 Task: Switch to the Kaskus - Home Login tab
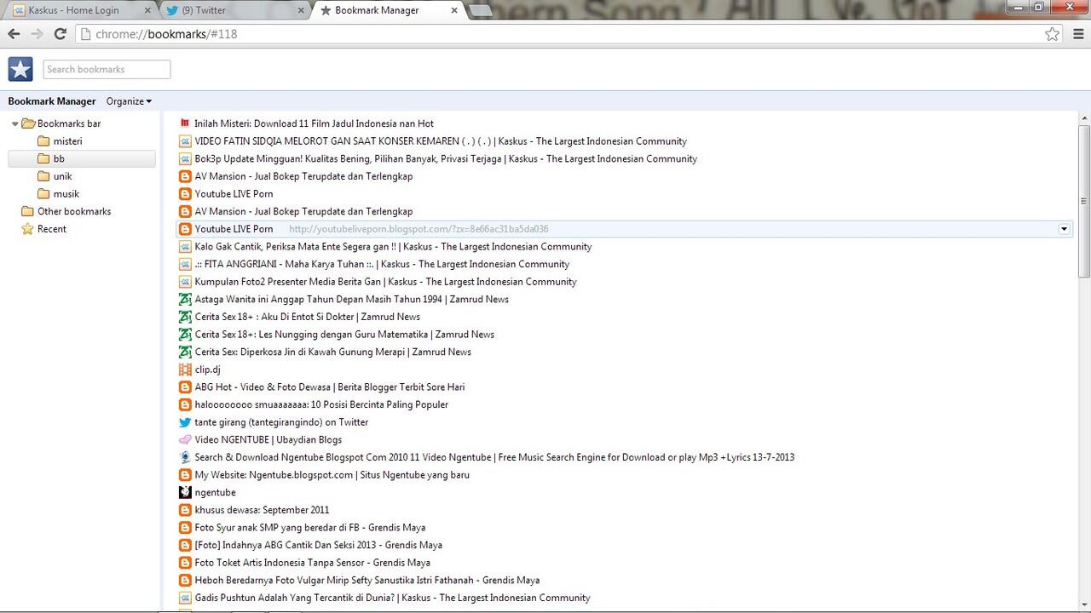click(x=81, y=10)
